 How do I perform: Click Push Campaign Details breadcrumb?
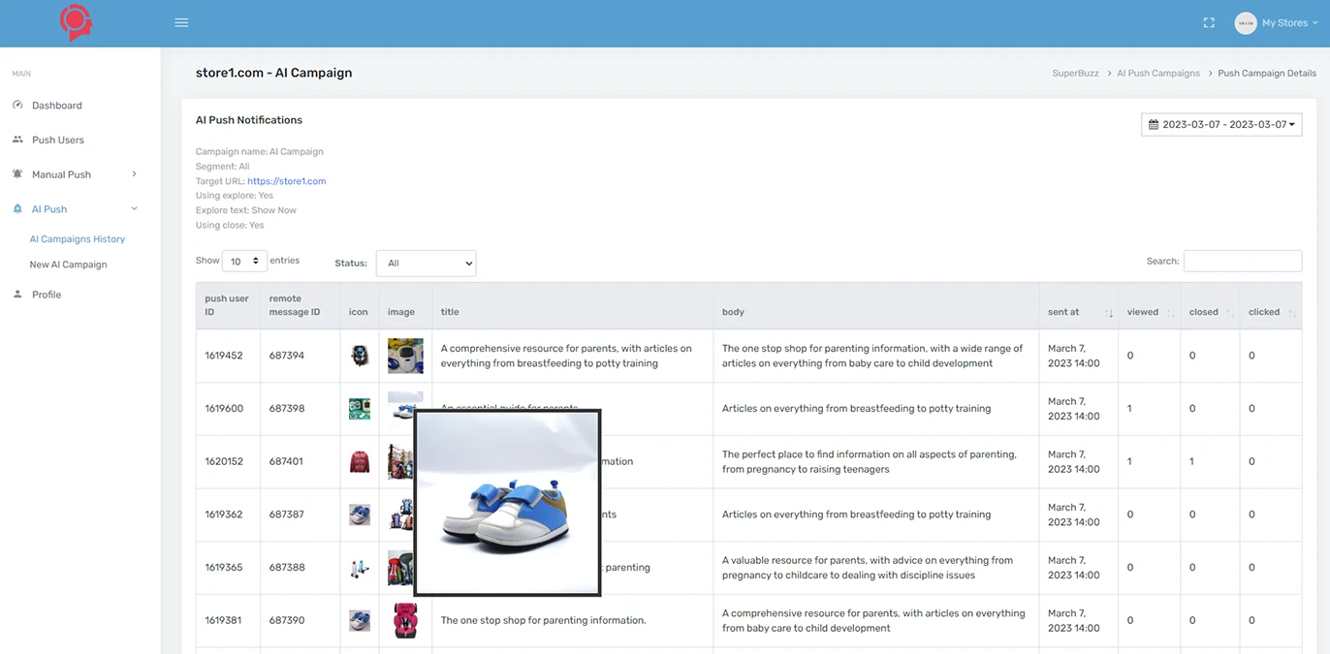1267,74
